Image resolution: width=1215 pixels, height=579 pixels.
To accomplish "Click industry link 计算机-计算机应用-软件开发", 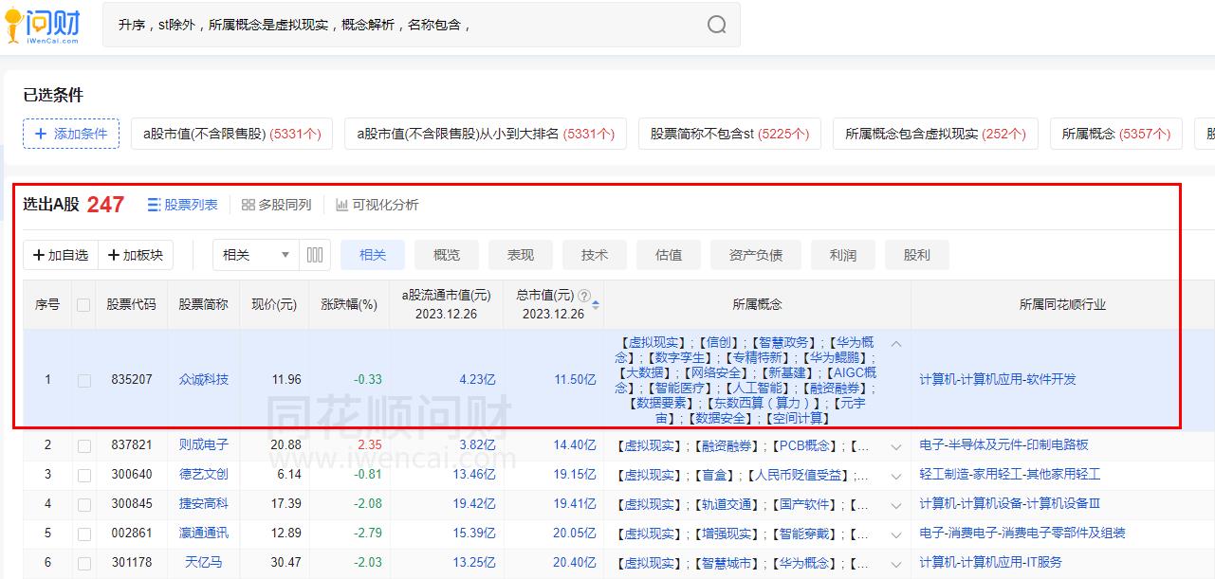I will tap(998, 380).
